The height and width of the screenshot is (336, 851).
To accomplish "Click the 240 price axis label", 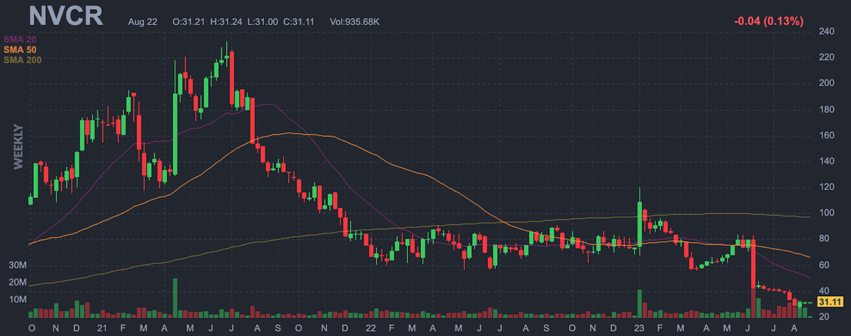I will click(x=826, y=31).
